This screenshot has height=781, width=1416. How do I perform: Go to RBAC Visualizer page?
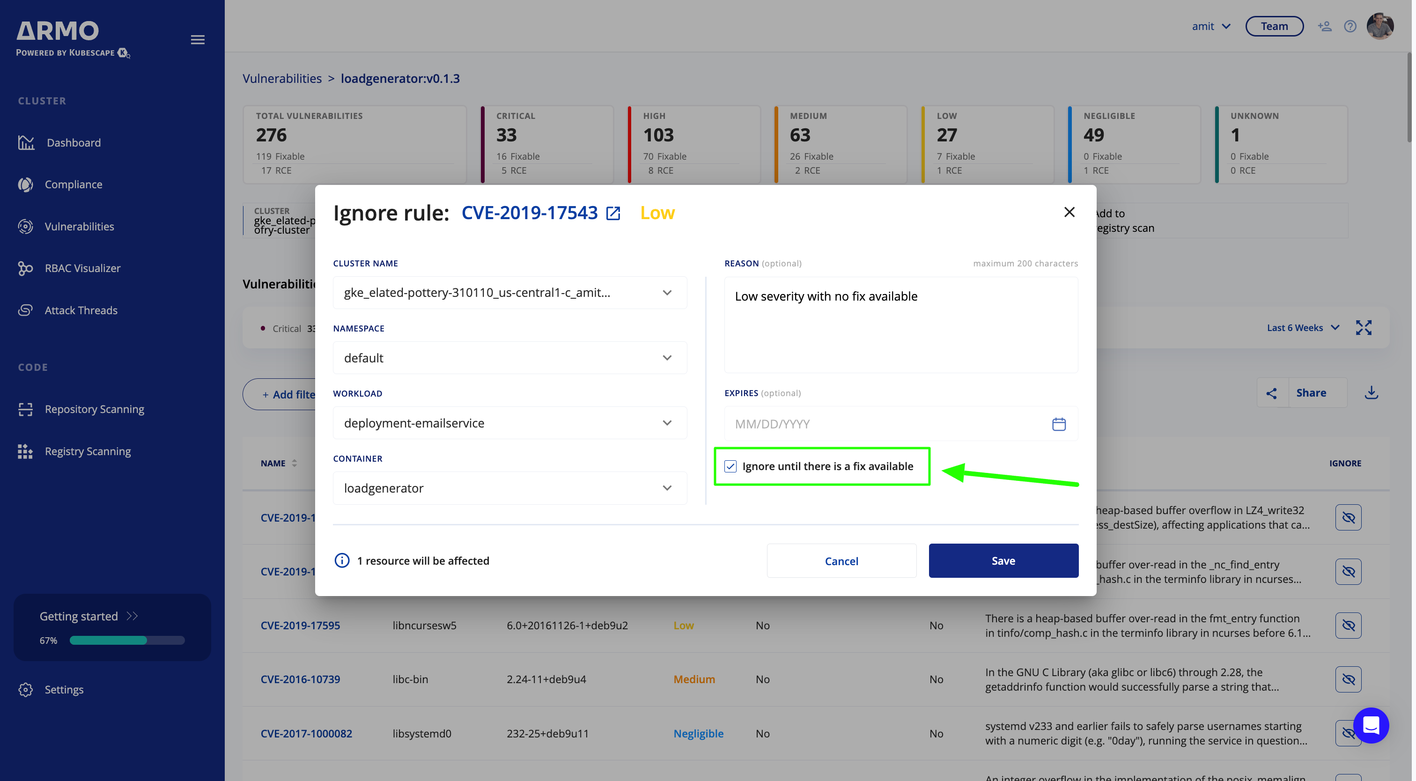(x=82, y=268)
